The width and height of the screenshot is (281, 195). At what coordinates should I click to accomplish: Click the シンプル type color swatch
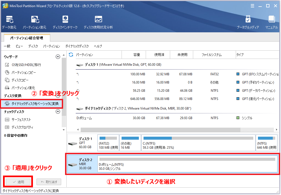(x=238, y=118)
